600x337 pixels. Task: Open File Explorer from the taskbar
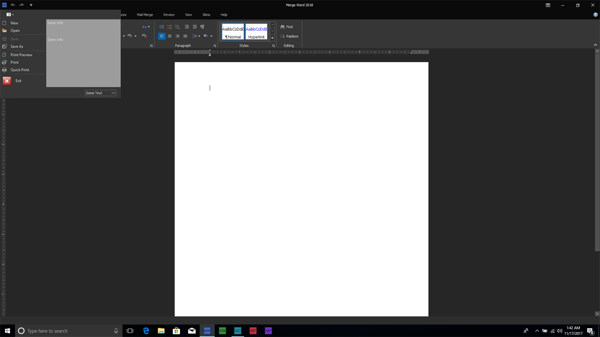point(161,331)
